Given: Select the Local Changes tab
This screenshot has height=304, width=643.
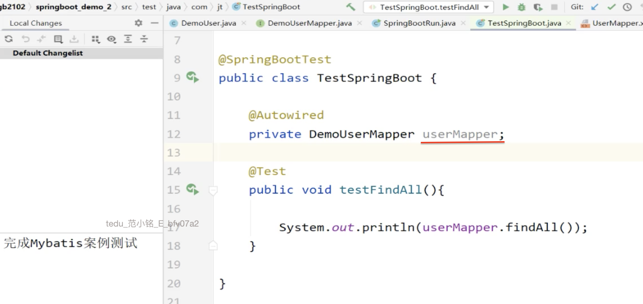Looking at the screenshot, I should click(x=36, y=23).
